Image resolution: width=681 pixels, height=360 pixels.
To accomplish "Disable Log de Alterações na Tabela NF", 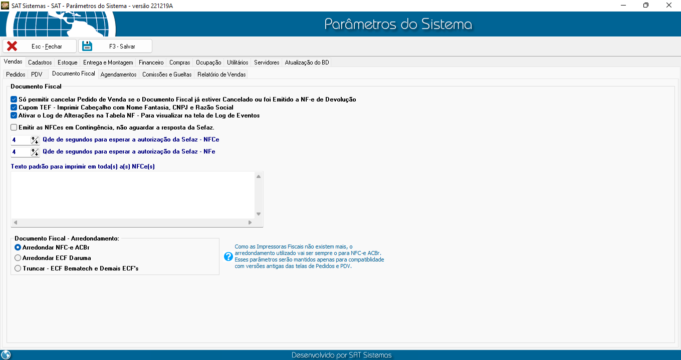I will (x=14, y=115).
